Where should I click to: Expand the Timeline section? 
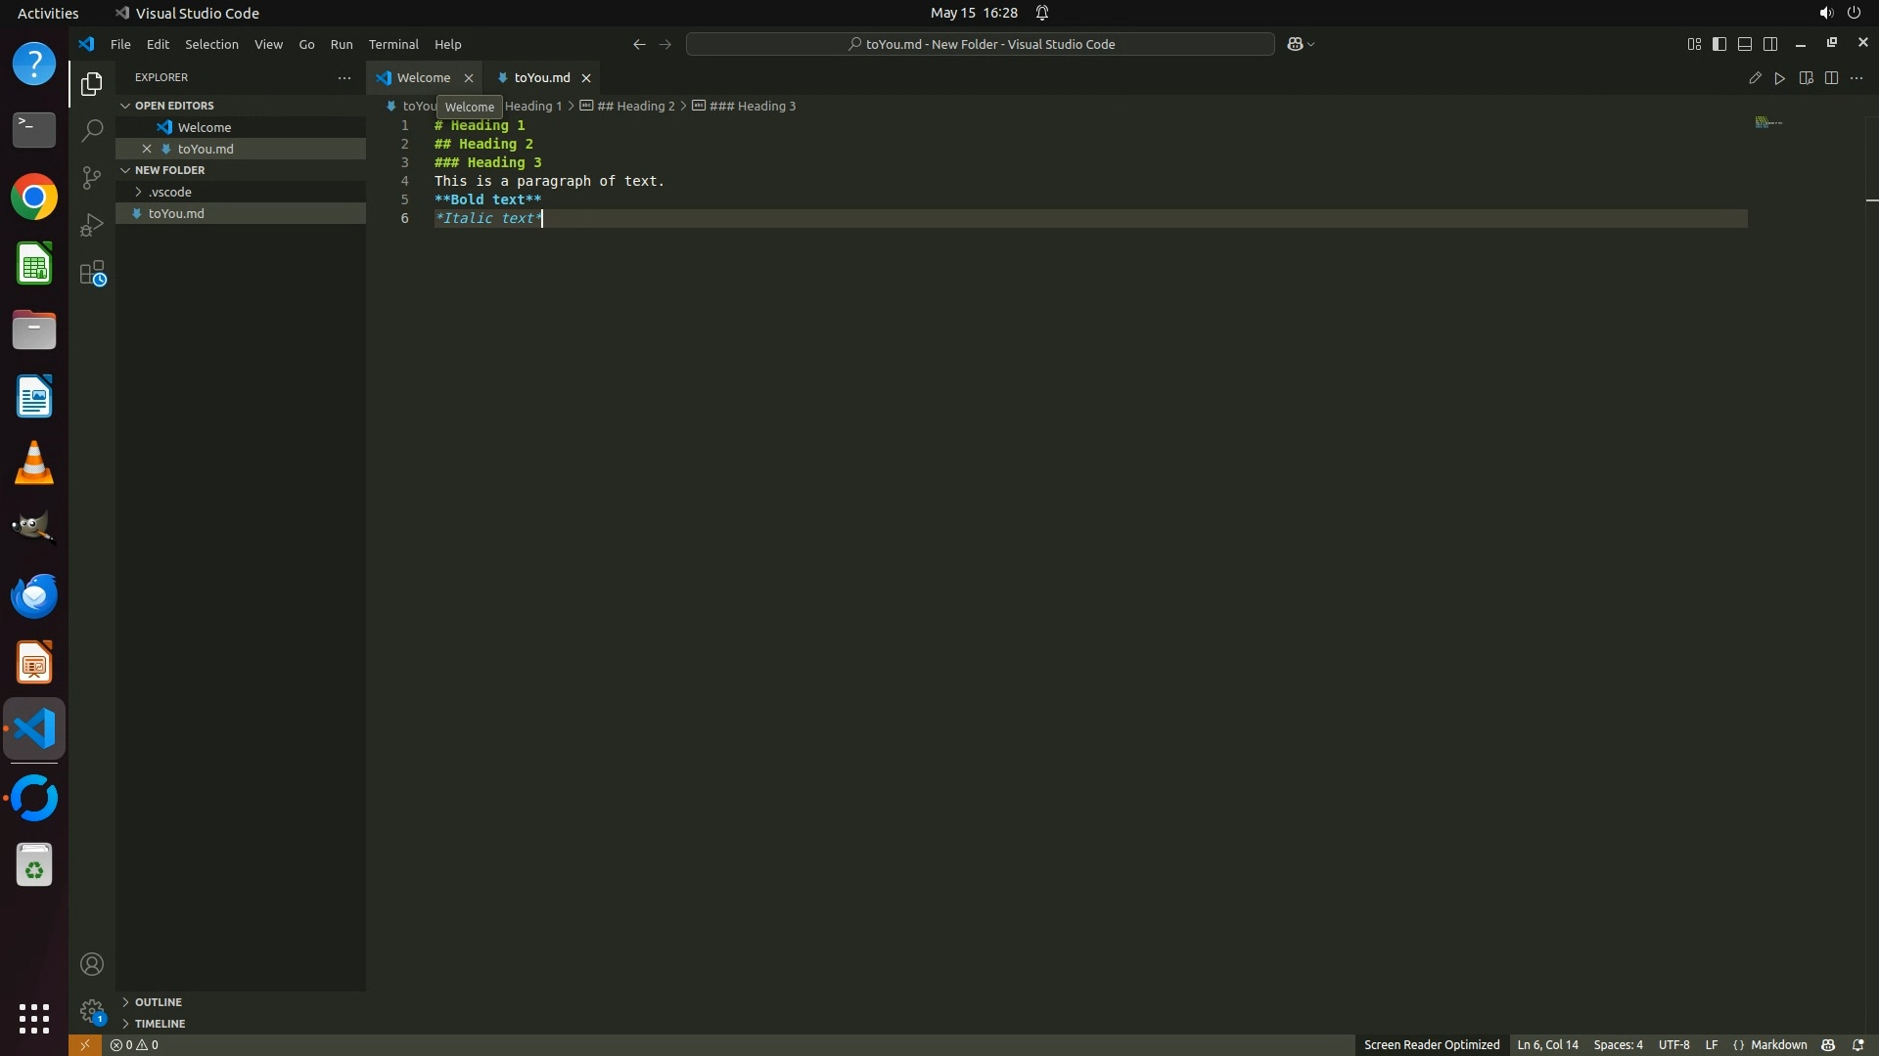160,1024
